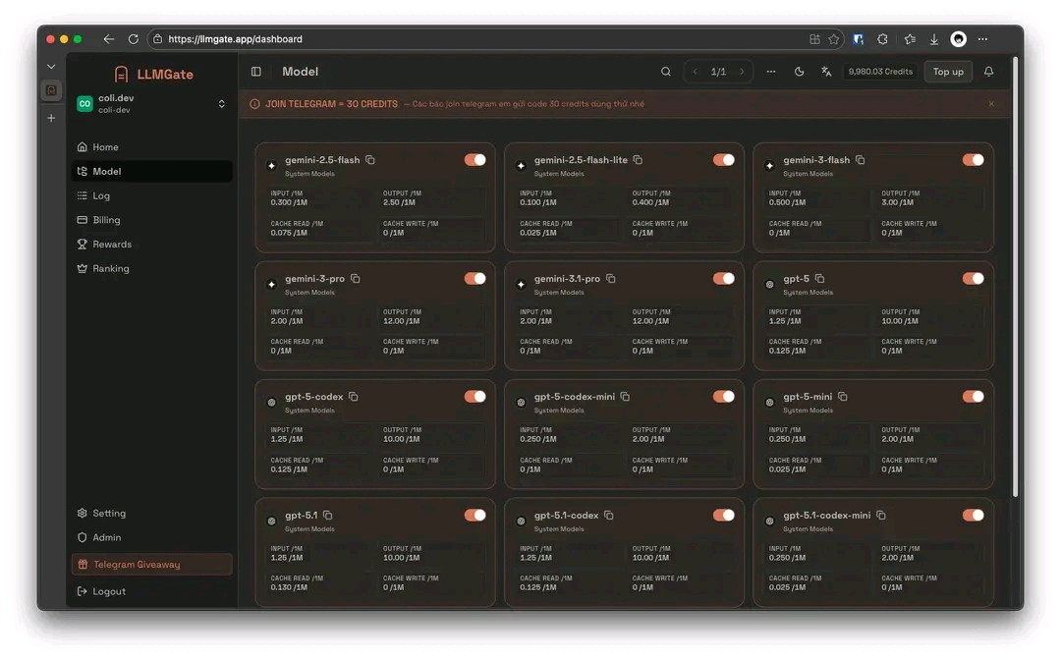Toggle the gpt-5.1-codex model off
The width and height of the screenshot is (1061, 660).
coord(724,515)
